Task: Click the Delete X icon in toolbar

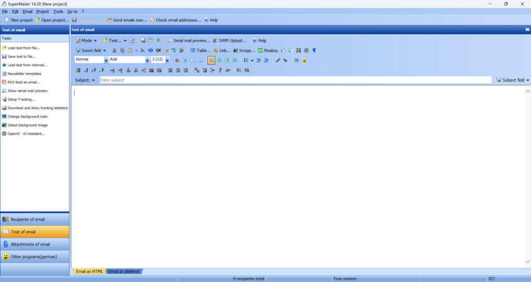Action: [x=143, y=50]
